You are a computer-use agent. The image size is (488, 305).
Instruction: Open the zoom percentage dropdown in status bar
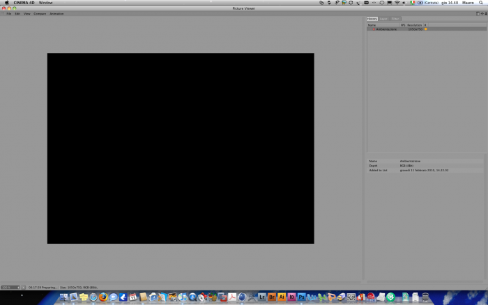point(10,288)
